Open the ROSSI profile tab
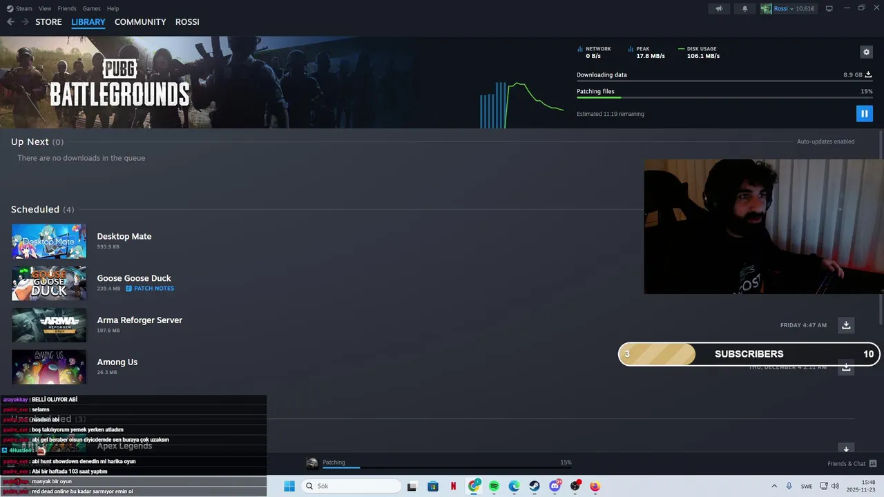 click(187, 22)
